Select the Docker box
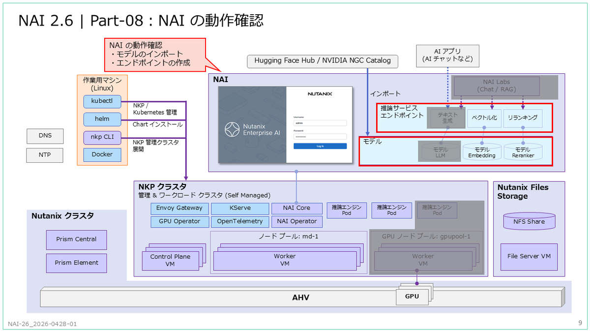This screenshot has height=332, width=590. click(x=102, y=154)
